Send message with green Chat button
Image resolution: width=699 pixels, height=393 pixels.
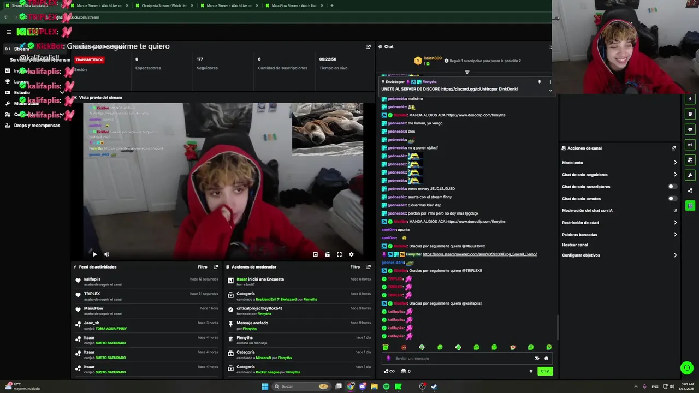545,371
